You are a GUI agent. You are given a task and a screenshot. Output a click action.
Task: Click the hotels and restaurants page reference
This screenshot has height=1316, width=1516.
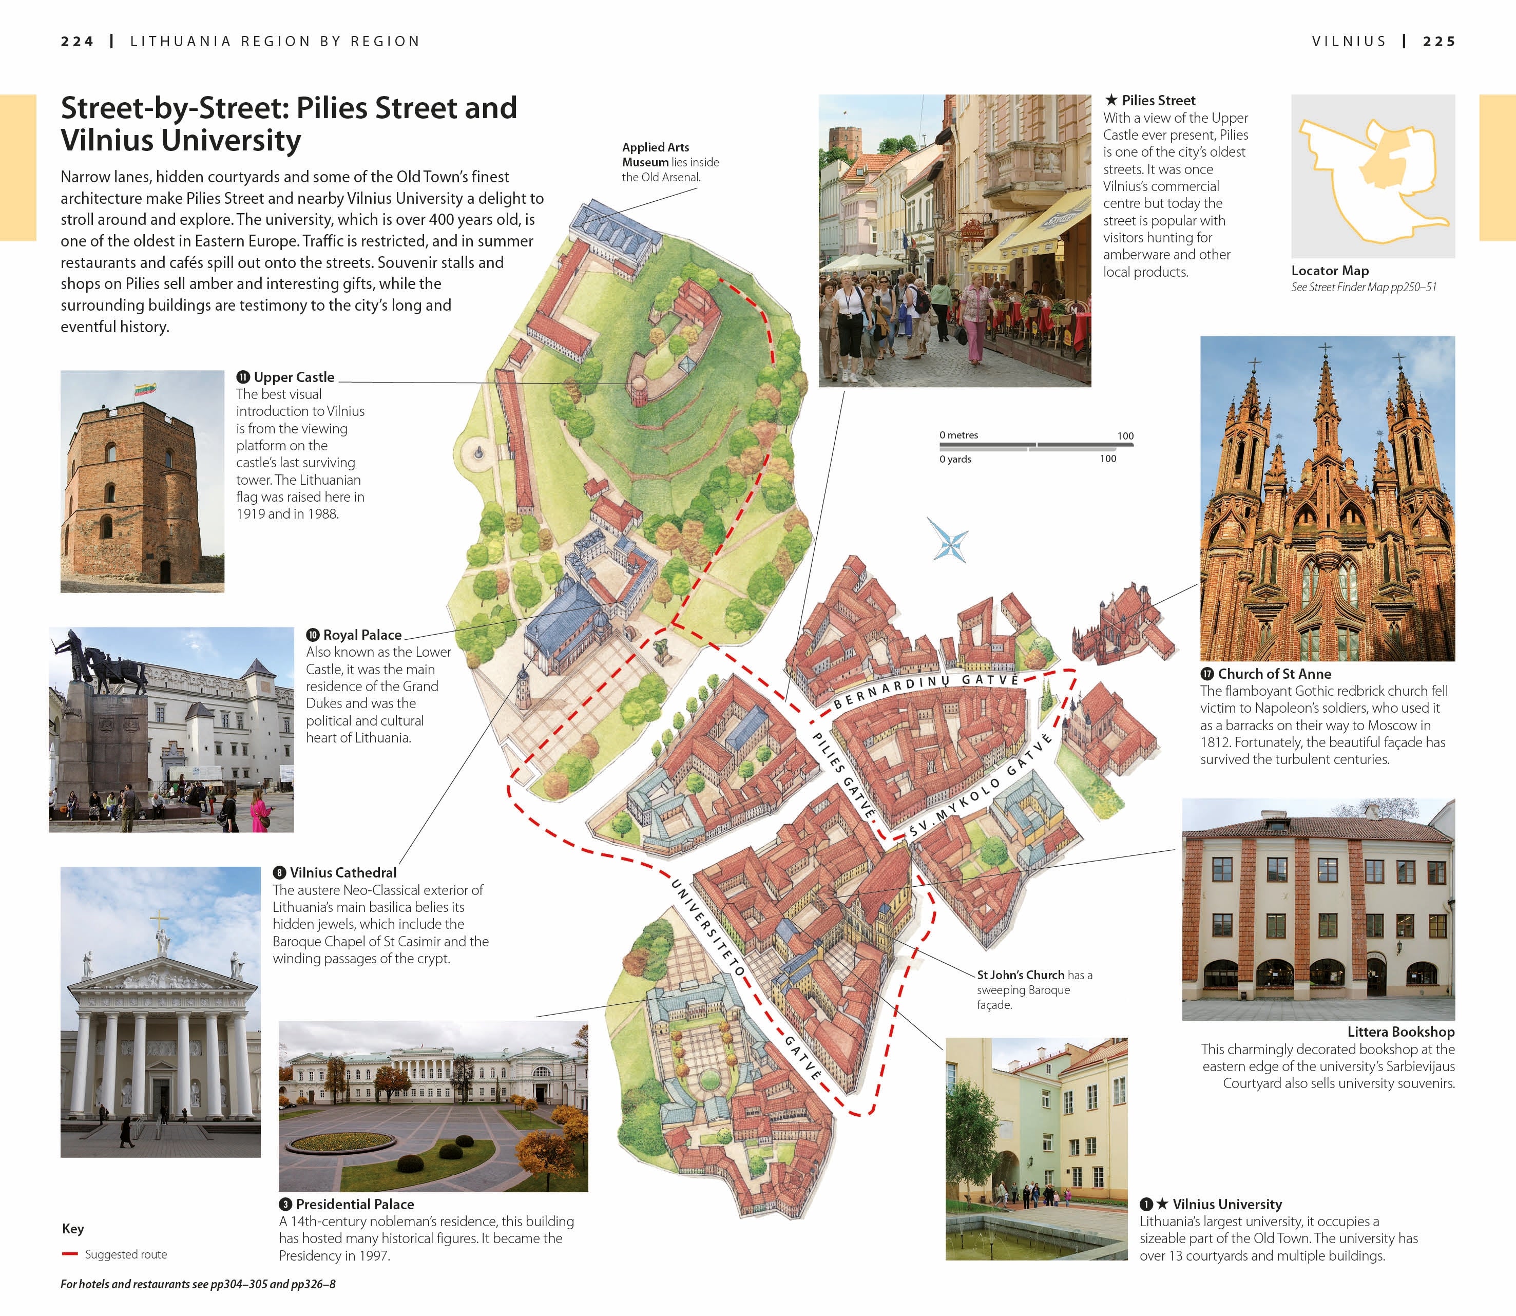(x=198, y=1284)
